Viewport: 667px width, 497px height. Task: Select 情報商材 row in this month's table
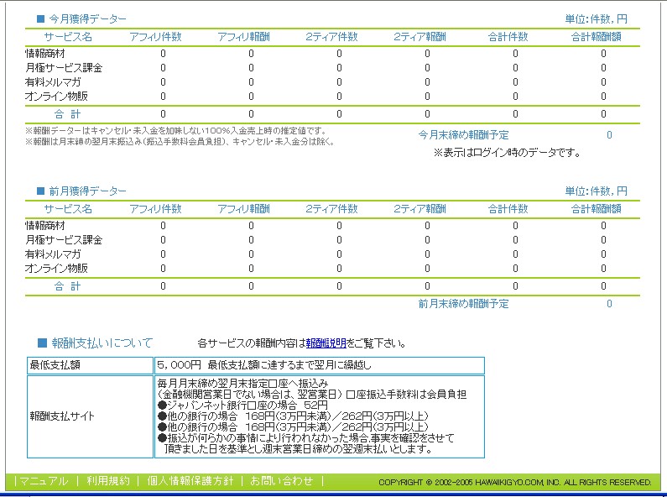[332, 54]
